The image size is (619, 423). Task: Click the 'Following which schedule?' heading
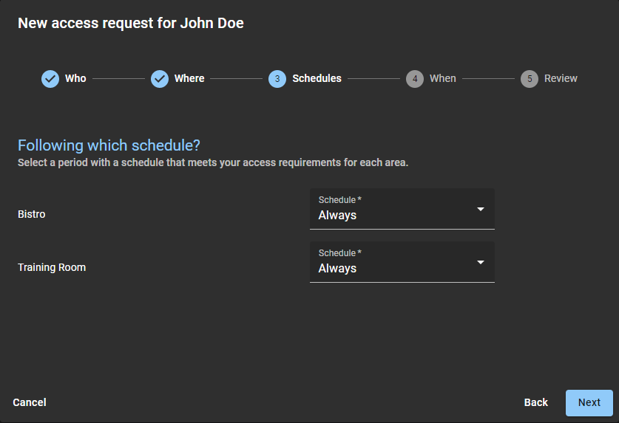click(109, 145)
